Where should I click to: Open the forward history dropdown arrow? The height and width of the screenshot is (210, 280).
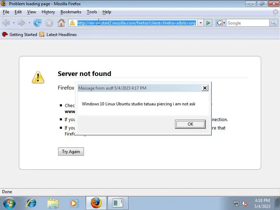pos(29,23)
